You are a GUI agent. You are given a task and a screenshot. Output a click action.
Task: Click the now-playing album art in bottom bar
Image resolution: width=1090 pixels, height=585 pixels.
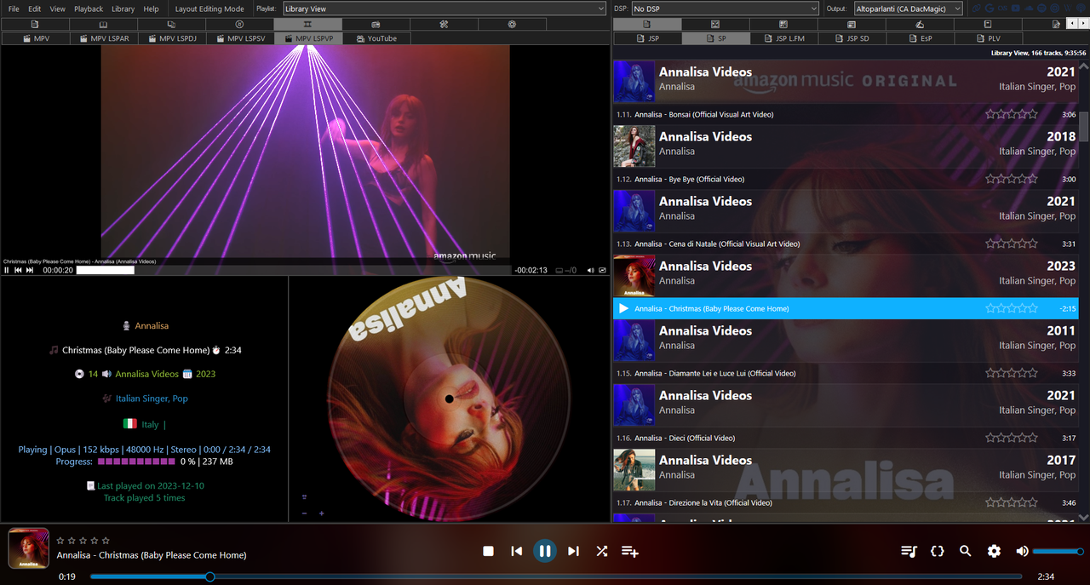pyautogui.click(x=28, y=549)
